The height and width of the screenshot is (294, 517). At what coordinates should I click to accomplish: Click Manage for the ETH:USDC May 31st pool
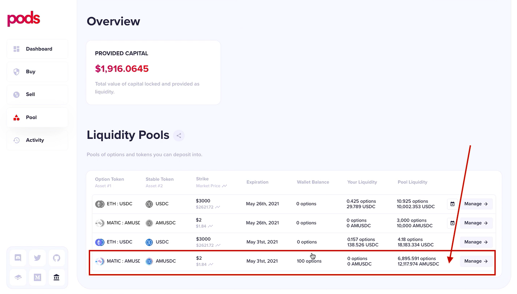[476, 242]
